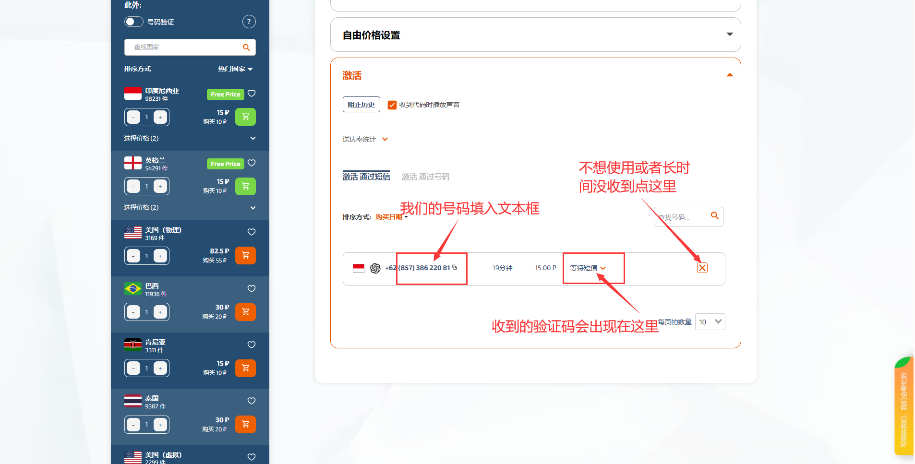Add 巴西 number to cart
This screenshot has height=464, width=915.
pyautogui.click(x=245, y=312)
